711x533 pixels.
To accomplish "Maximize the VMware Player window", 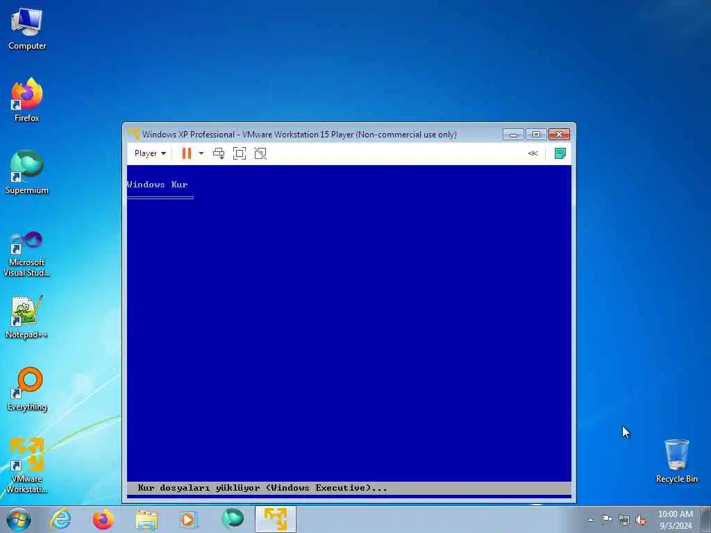I will (536, 134).
